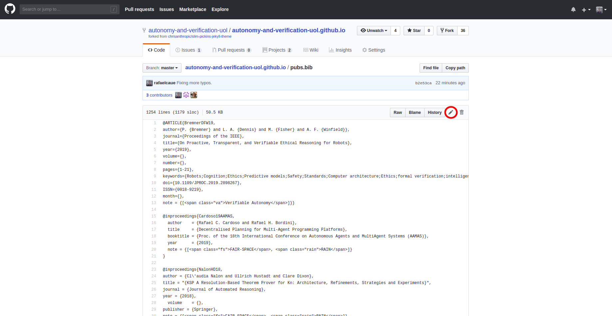Expand the Branch: master selector

[162, 68]
